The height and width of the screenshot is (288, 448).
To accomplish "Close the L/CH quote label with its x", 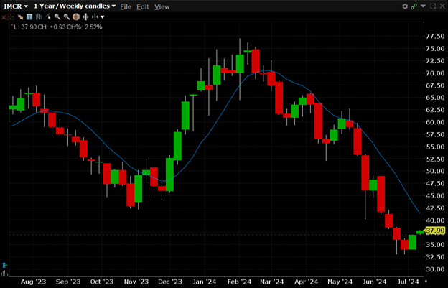I will (x=11, y=25).
